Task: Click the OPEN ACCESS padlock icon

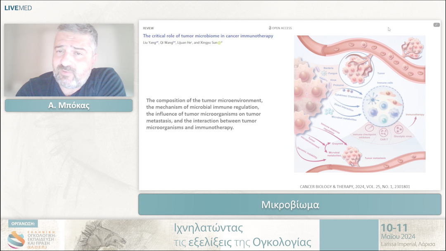Action: (x=270, y=28)
